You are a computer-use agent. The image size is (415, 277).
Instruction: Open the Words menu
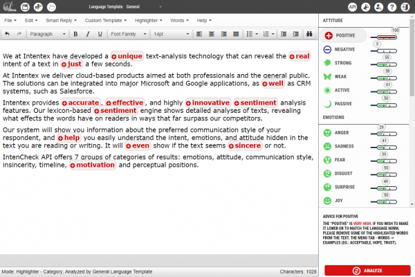coord(179,20)
